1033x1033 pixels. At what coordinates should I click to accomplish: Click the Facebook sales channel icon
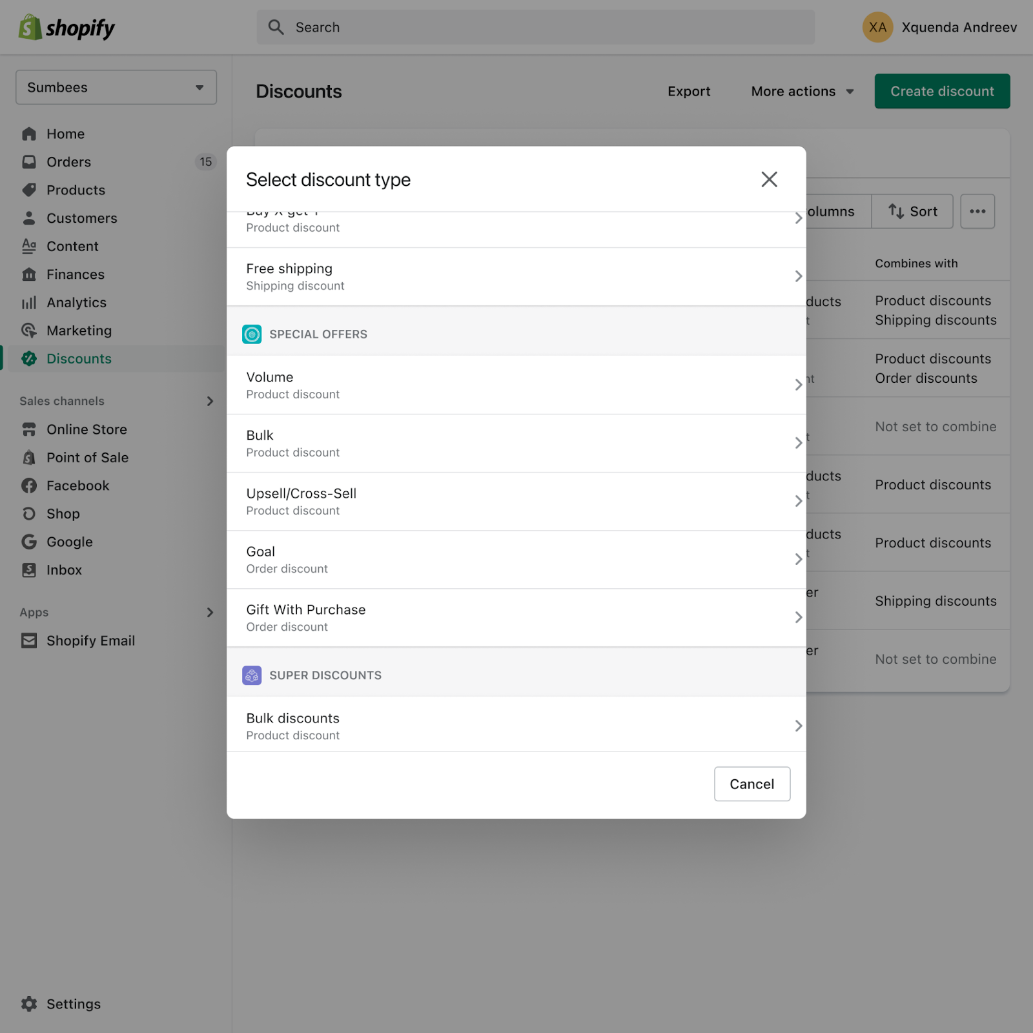(x=29, y=485)
